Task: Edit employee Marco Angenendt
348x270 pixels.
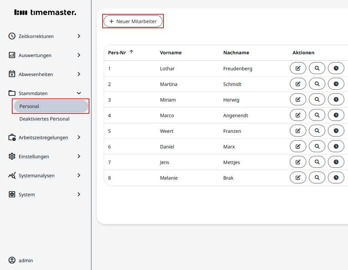Action: [298, 115]
